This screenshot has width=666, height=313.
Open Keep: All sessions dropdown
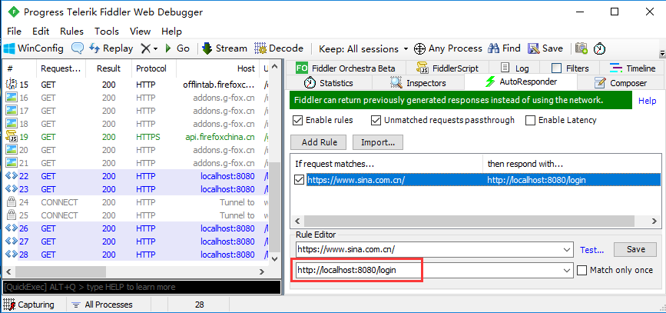[x=363, y=48]
